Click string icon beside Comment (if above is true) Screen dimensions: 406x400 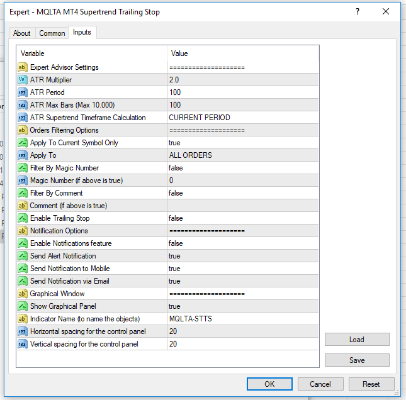tap(23, 206)
